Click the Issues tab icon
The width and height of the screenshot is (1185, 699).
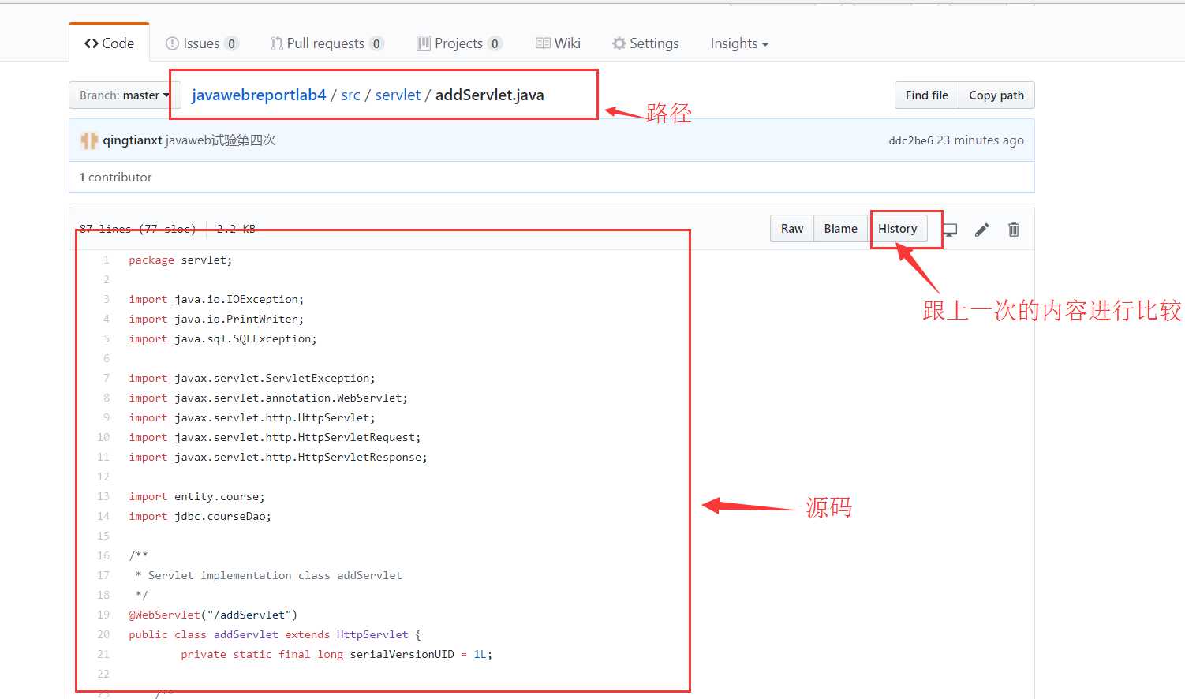(172, 43)
